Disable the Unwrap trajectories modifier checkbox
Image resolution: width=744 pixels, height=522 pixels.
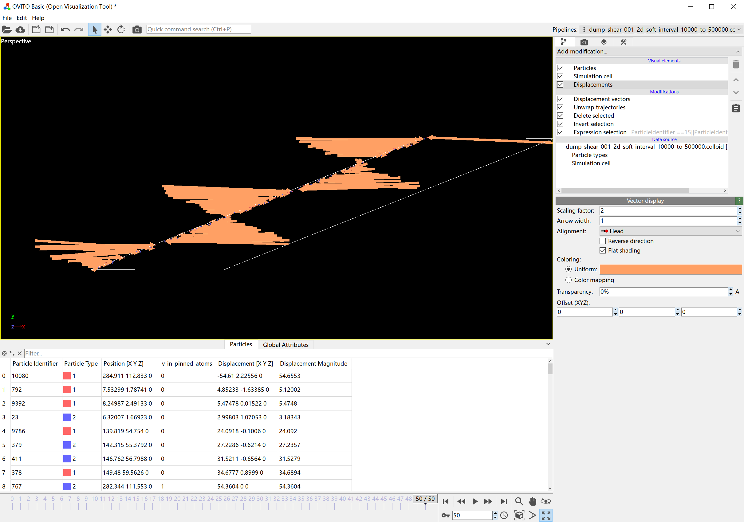pos(560,107)
